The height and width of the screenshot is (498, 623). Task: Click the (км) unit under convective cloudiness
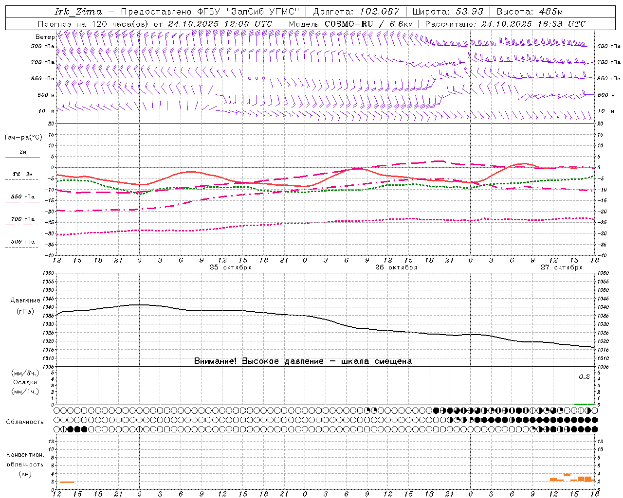point(25,474)
